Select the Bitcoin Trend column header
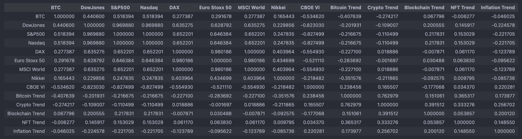The width and height of the screenshot is (522, 139). click(346, 8)
